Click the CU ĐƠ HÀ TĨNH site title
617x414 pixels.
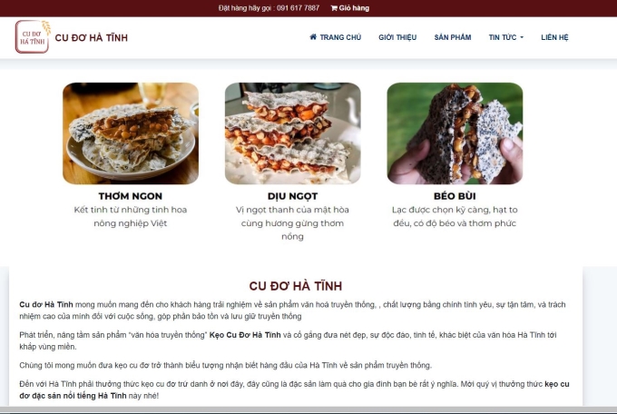[x=92, y=38]
